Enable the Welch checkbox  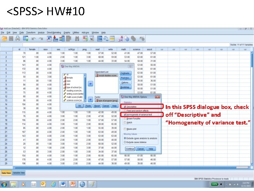[125, 123]
